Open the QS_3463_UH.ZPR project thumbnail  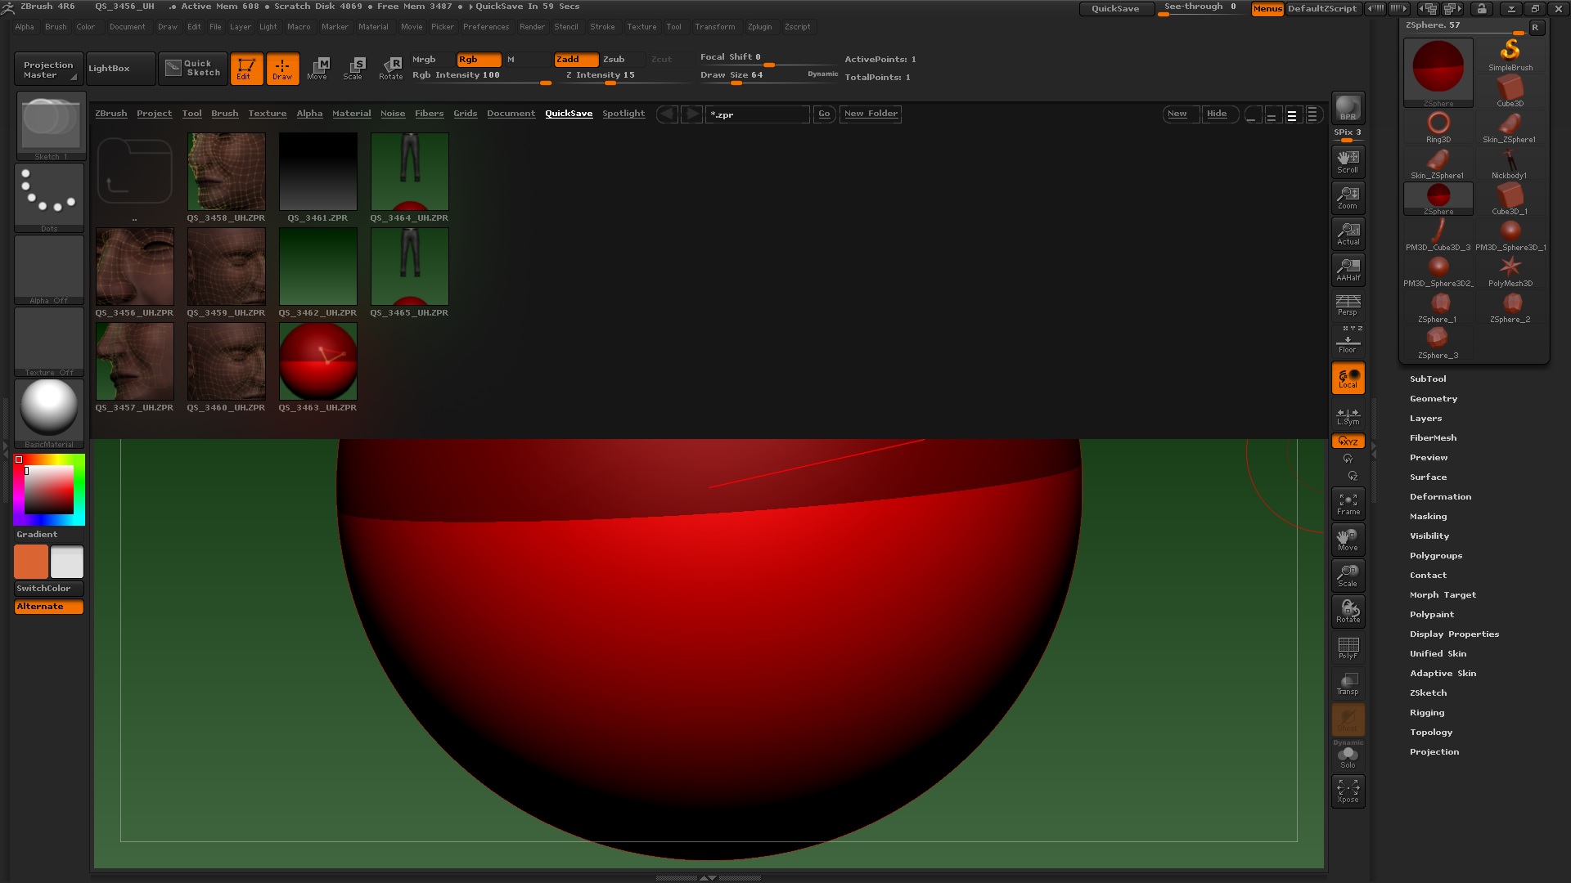coord(317,361)
